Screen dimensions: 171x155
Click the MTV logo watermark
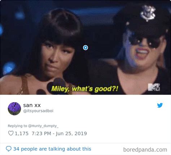coord(154,87)
